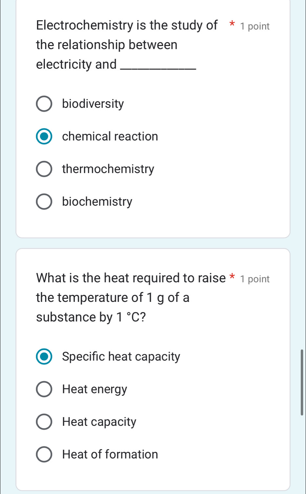306x494 pixels.
Task: Pick the Heat of formation radio option
Action: point(44,455)
